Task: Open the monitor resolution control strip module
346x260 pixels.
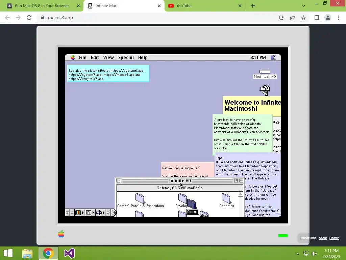Action: [90, 213]
